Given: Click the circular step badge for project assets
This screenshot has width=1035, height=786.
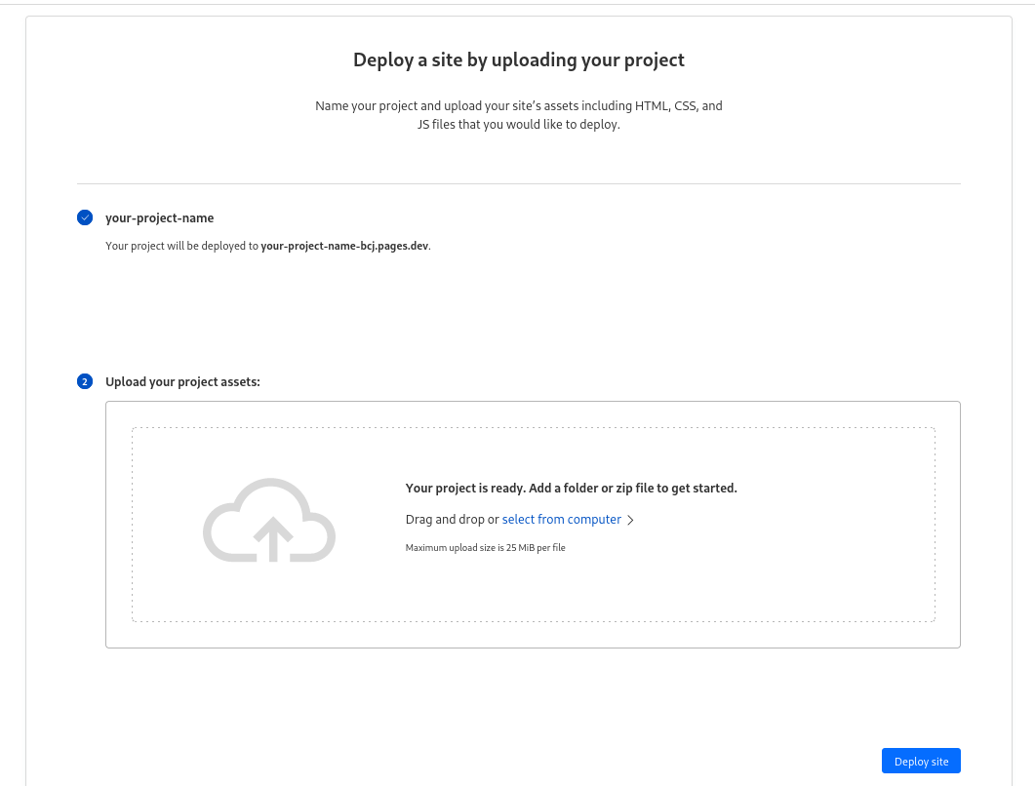Looking at the screenshot, I should [x=85, y=381].
